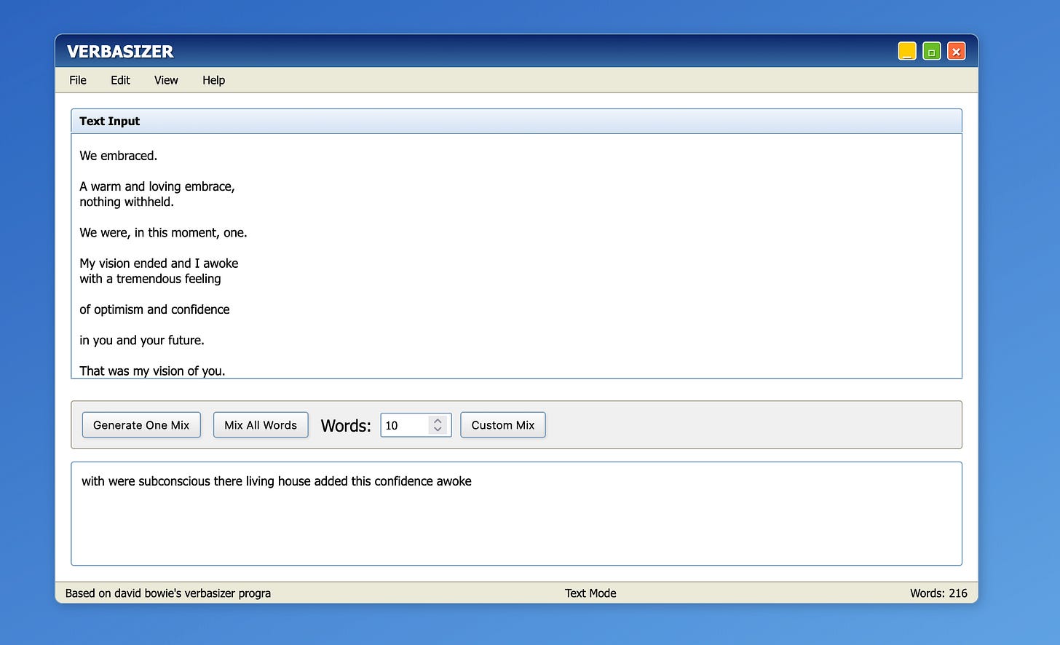Select the line 'We embraced.'

pyautogui.click(x=119, y=155)
